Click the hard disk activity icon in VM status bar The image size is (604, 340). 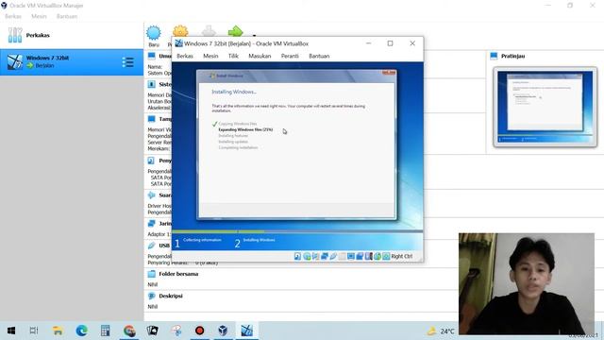pos(297,256)
